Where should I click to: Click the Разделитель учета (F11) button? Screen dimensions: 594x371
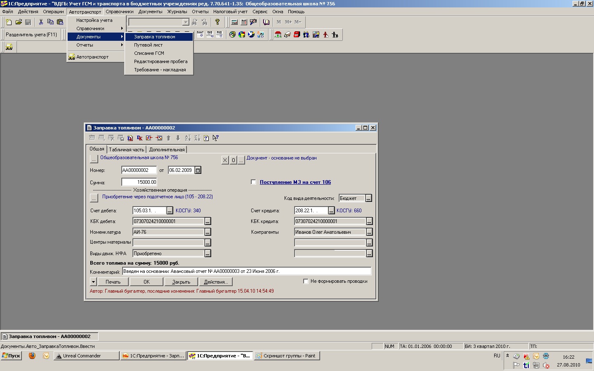click(x=31, y=35)
